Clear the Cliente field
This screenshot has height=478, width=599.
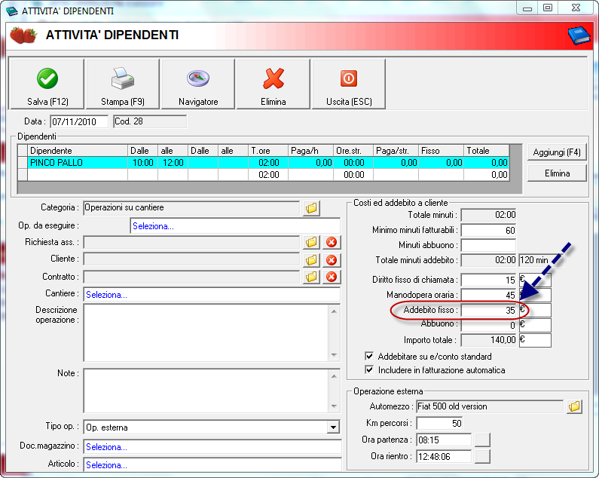[332, 260]
